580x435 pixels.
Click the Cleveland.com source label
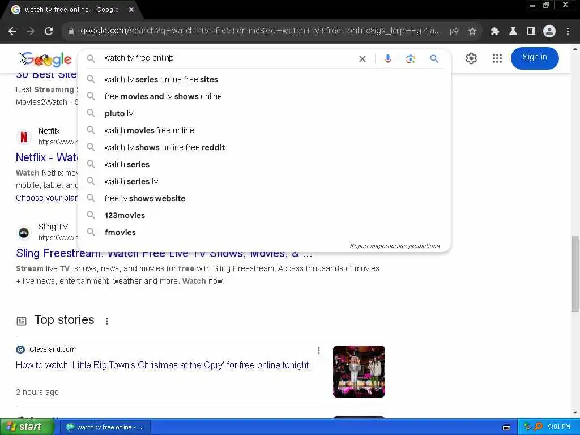click(x=53, y=349)
